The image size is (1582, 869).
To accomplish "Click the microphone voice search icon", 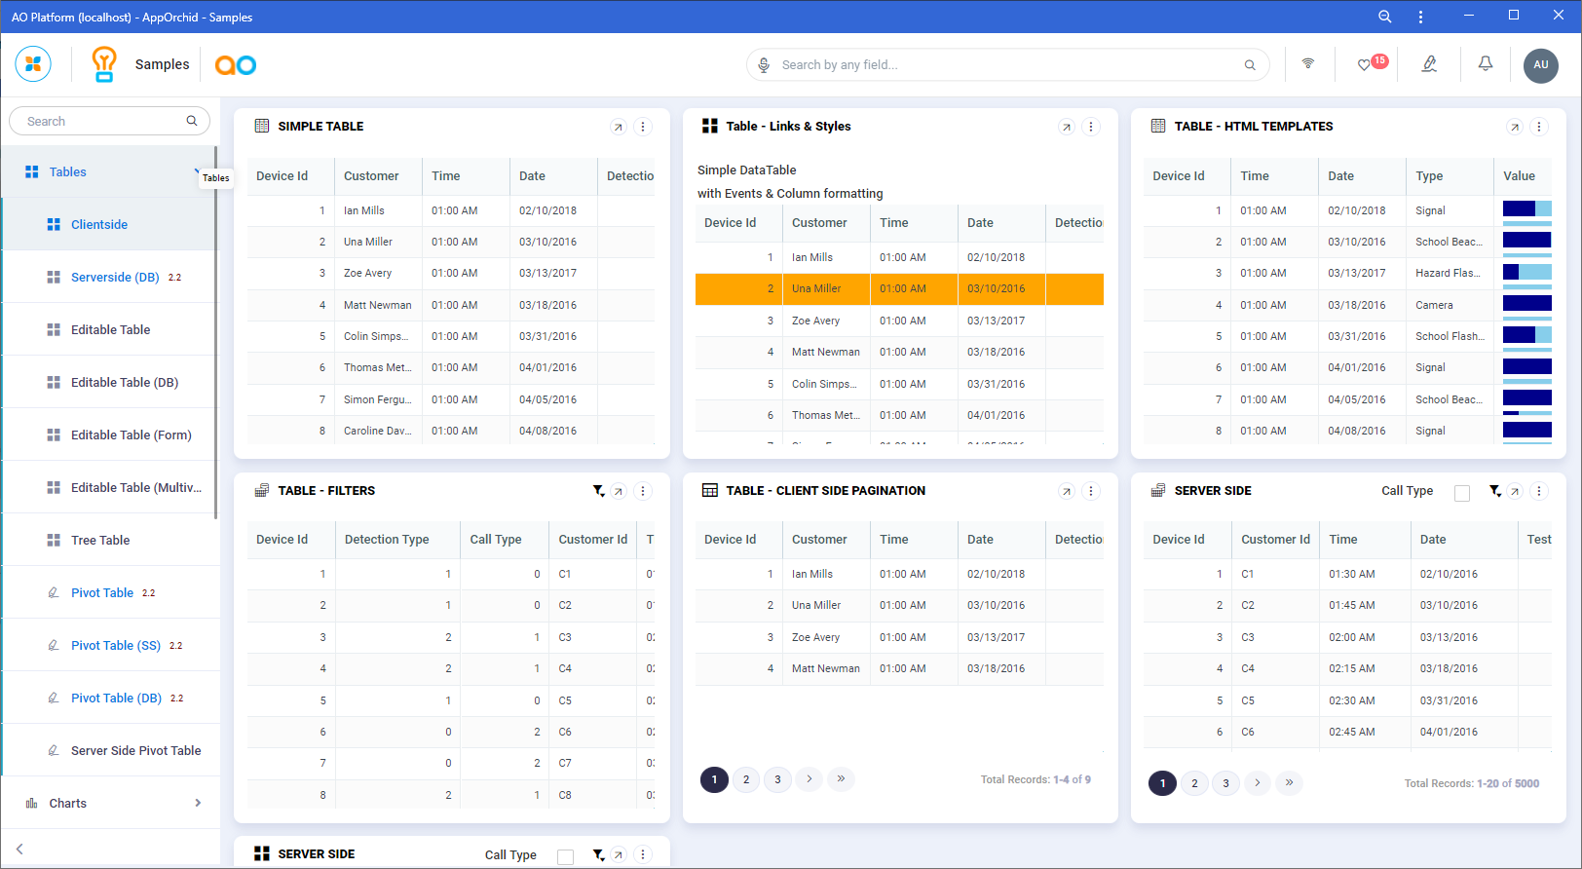I will pos(765,65).
